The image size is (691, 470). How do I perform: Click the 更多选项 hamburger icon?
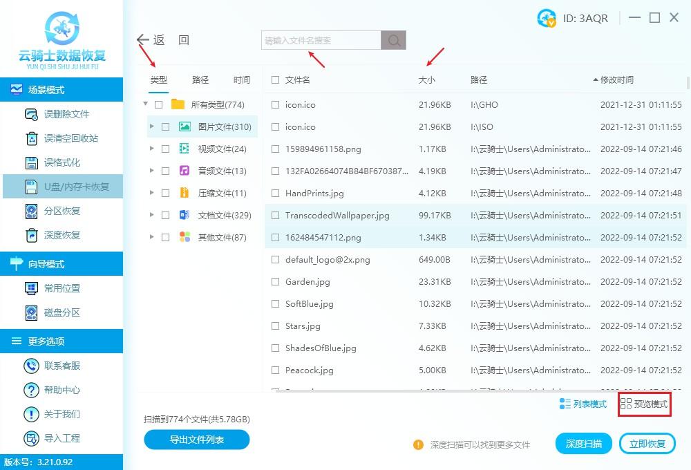(x=17, y=341)
